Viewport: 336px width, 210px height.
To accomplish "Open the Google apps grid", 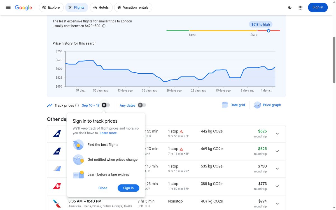I will click(300, 8).
